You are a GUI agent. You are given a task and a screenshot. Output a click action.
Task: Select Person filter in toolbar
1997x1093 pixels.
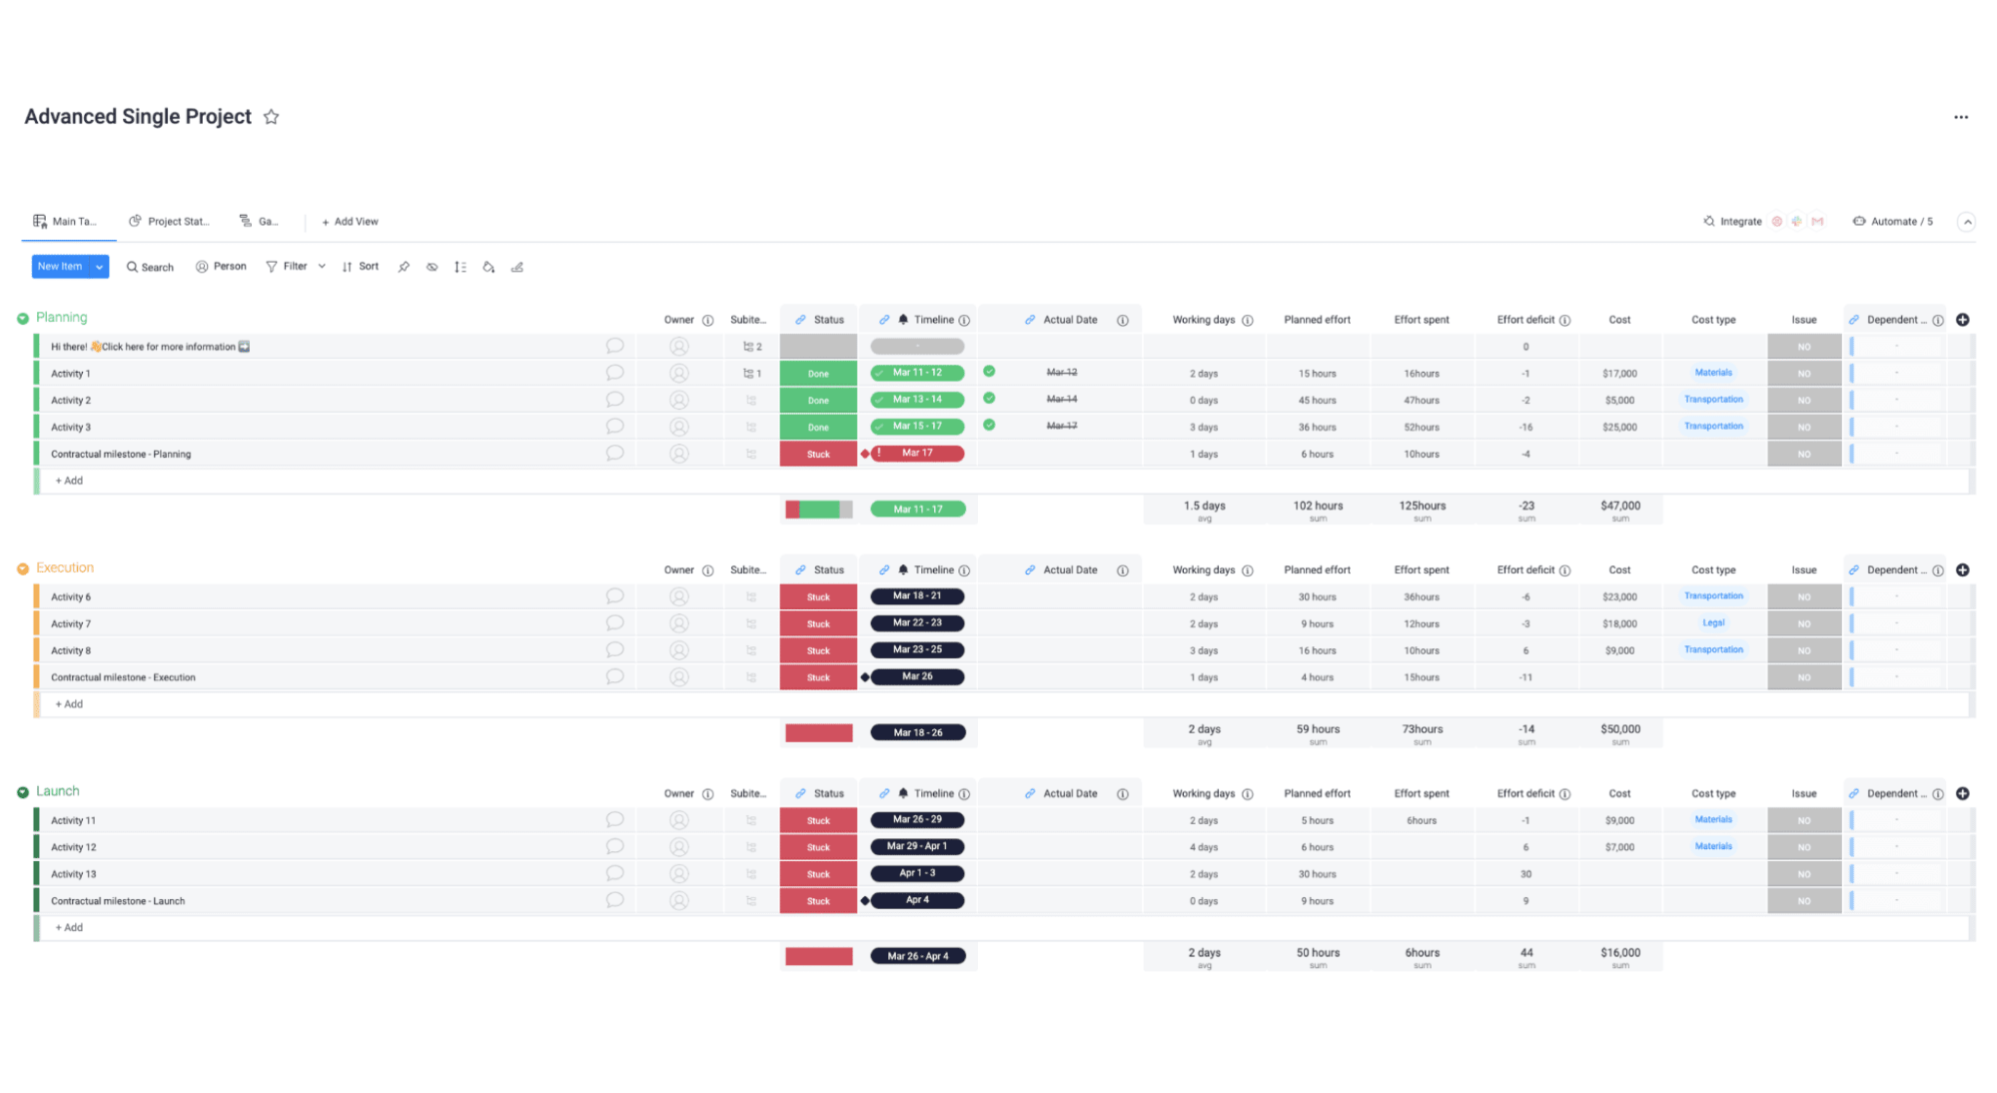(218, 267)
